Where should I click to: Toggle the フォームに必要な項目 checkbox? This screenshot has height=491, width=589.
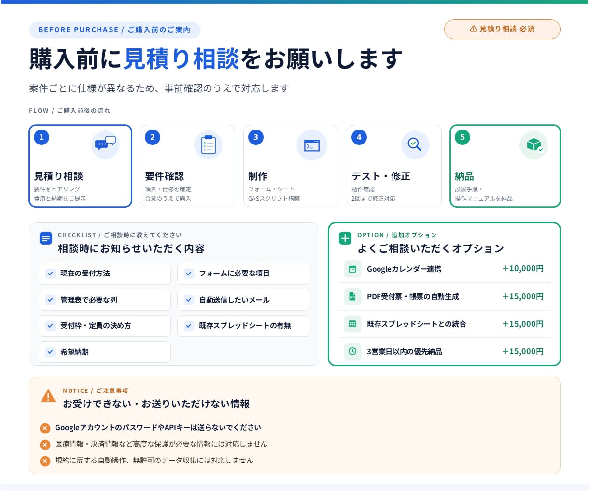click(x=189, y=274)
